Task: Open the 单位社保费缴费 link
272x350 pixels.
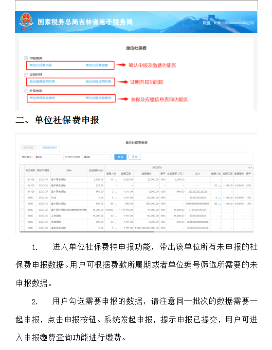Action: coord(97,65)
